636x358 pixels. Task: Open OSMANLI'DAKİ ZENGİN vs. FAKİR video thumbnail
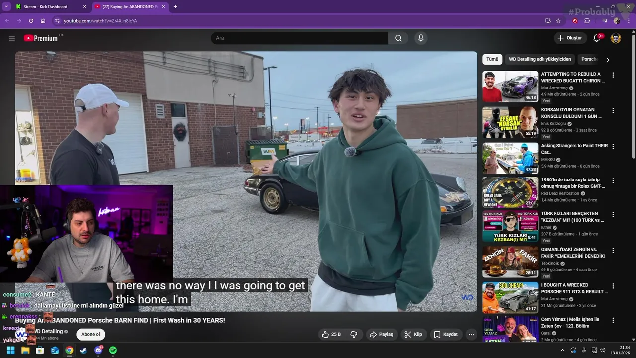[510, 262]
